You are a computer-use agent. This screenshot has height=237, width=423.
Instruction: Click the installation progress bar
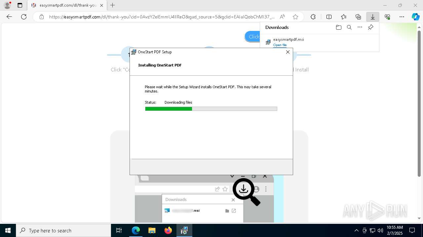coord(211,109)
